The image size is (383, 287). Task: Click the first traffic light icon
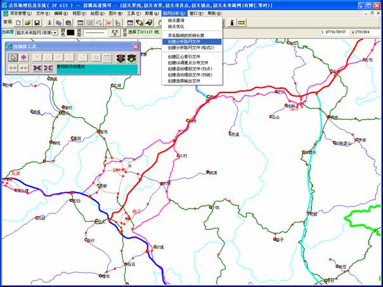(x=120, y=57)
